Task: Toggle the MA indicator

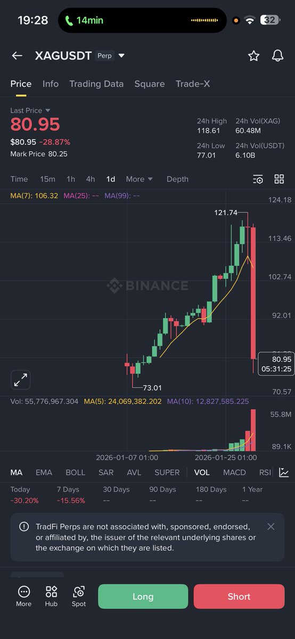Action: [x=17, y=472]
